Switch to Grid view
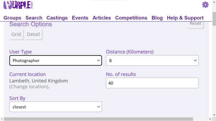 point(16,34)
